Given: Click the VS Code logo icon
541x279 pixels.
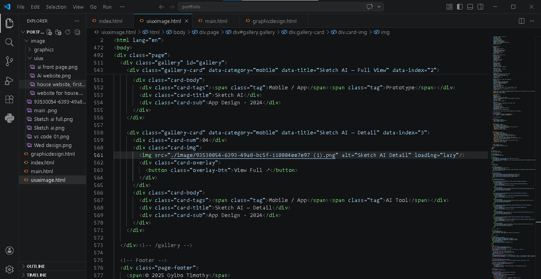Looking at the screenshot, I should (7, 7).
